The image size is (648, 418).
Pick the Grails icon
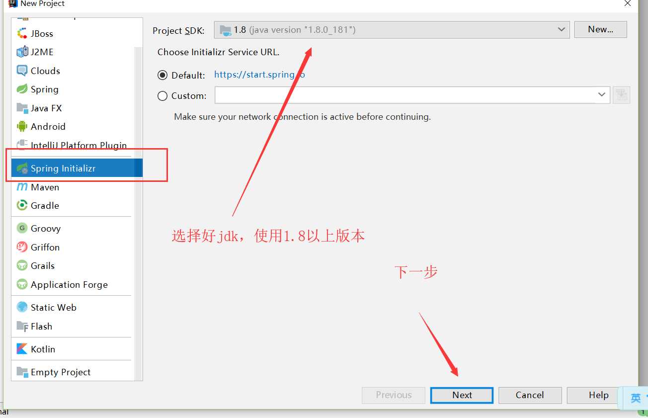pyautogui.click(x=22, y=265)
